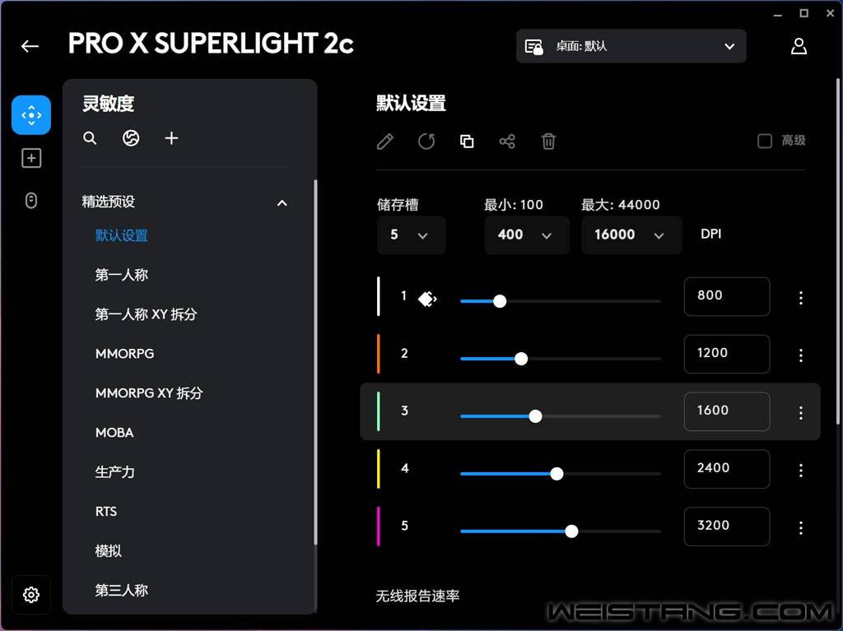Screen dimensions: 843x631
Task: Duplicate the settings using the copy icon
Action: pyautogui.click(x=467, y=142)
